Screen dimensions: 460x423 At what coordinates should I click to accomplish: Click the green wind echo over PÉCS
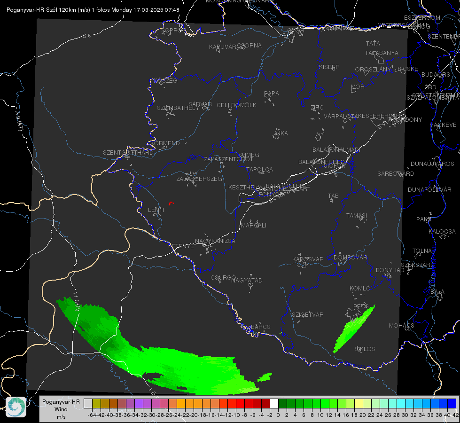(x=354, y=329)
